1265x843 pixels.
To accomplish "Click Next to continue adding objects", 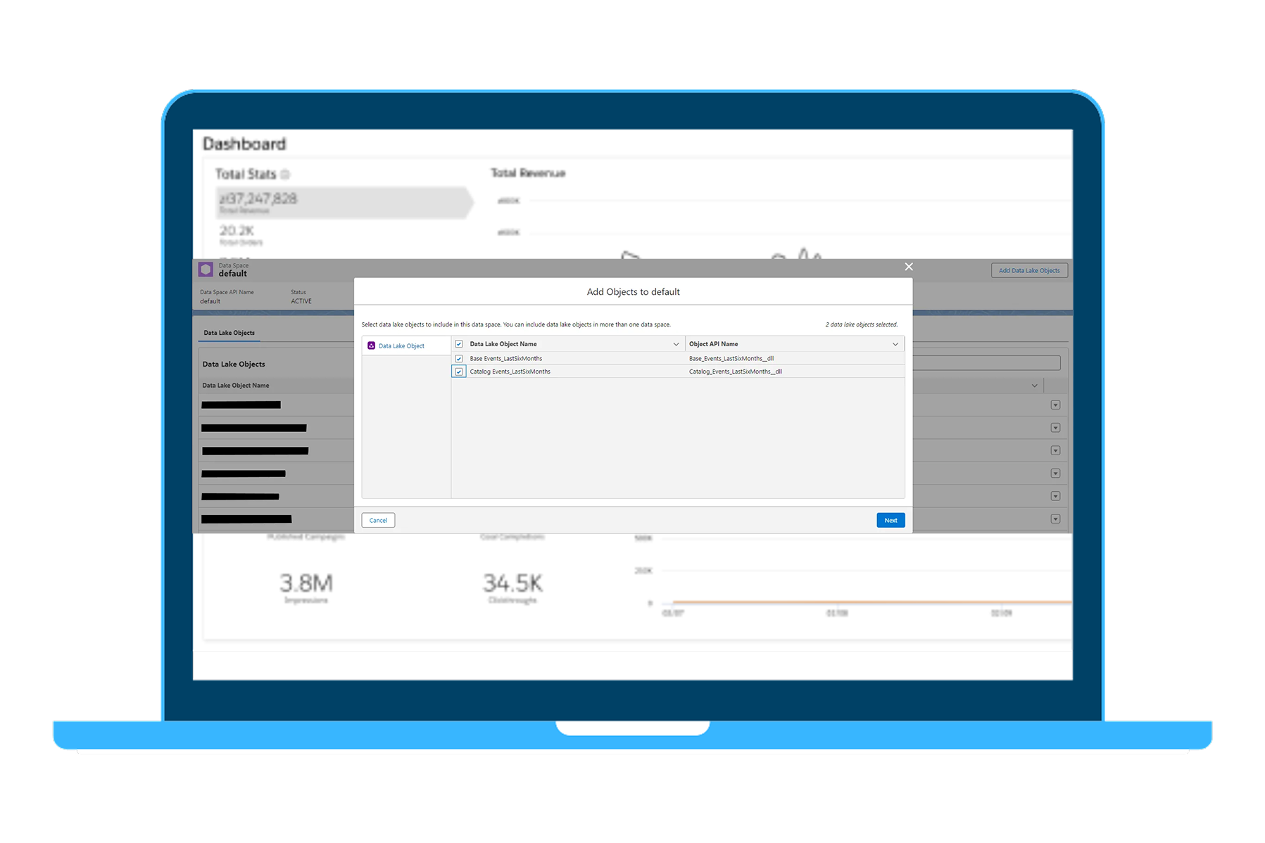I will 890,520.
